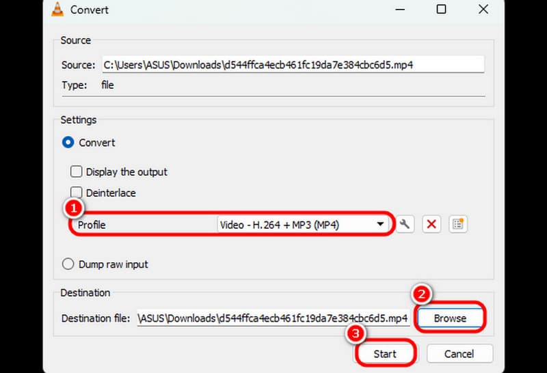
Task: Delete selected profile with red X icon
Action: click(x=431, y=224)
